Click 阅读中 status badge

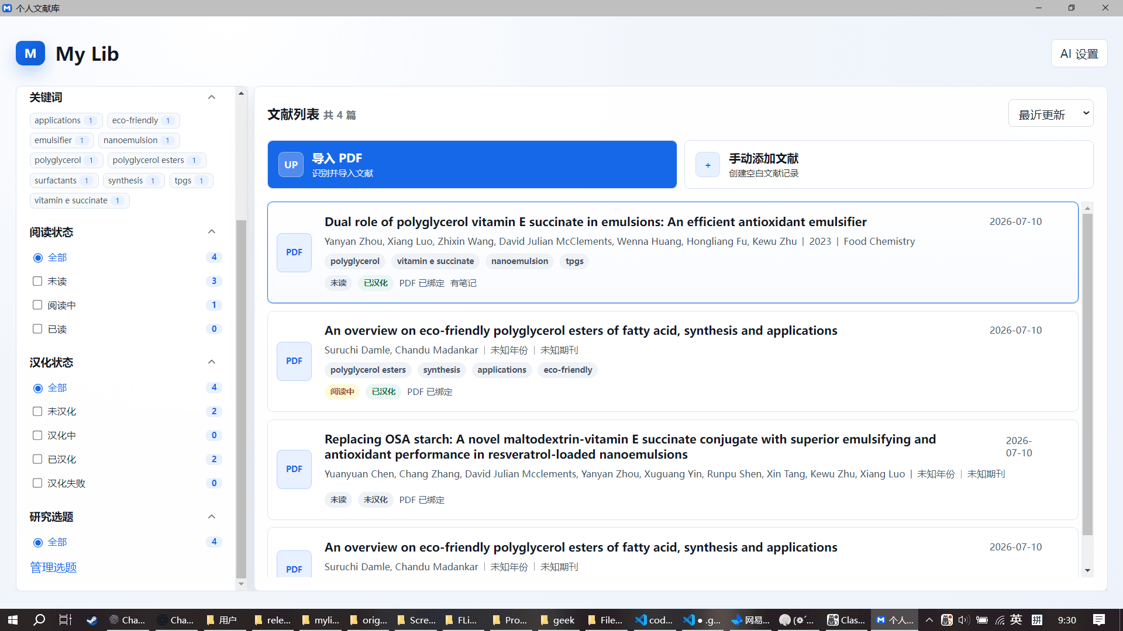(x=342, y=391)
